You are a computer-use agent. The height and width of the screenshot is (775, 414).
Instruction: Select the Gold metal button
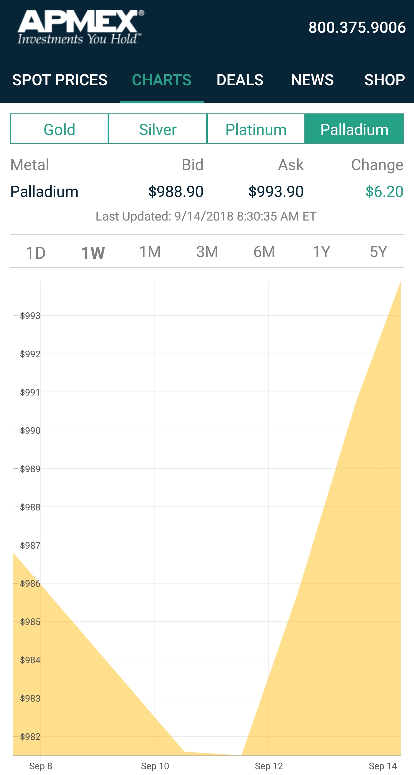[x=59, y=129]
